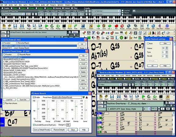This screenshot has width=176, height=137.
Task: Start playback with main window Play icon
Action: pos(47,27)
